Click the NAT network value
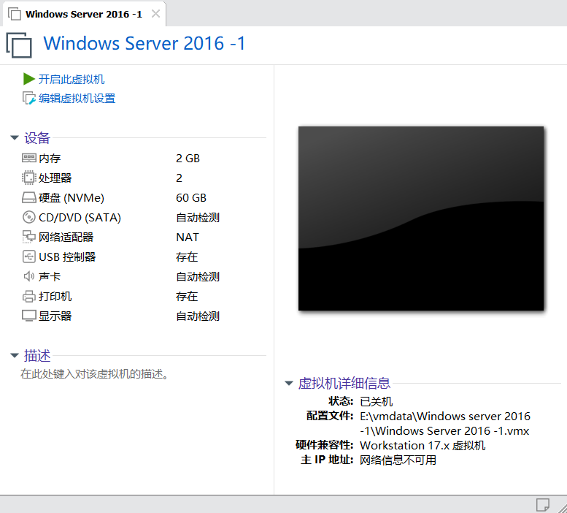Viewport: 567px width, 513px height. tap(188, 237)
